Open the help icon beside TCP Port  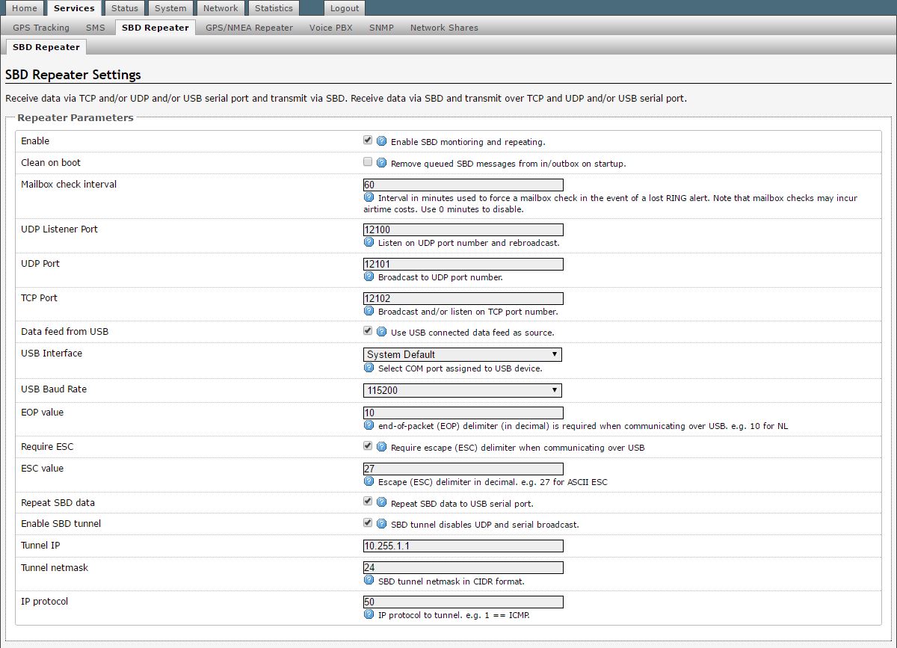369,312
